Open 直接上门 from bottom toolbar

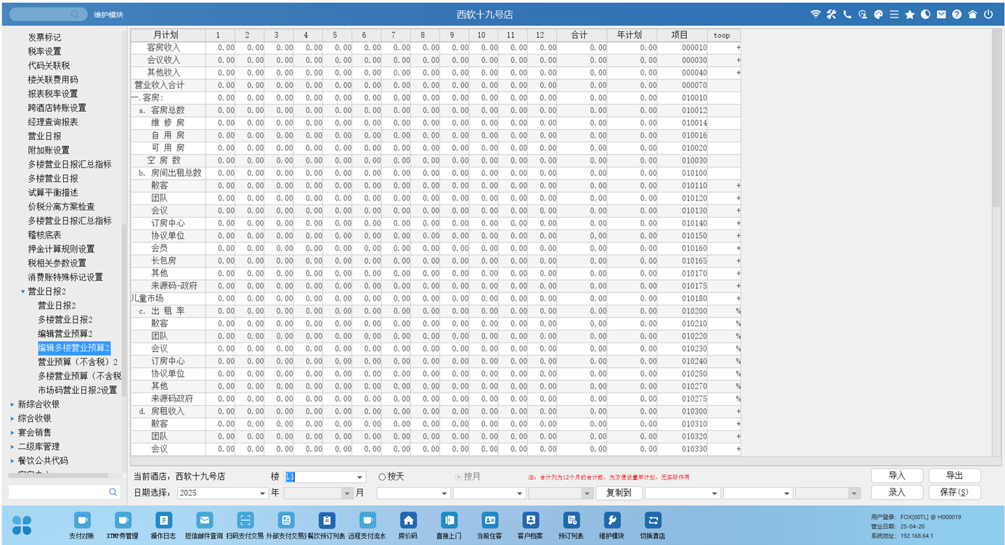tap(449, 525)
